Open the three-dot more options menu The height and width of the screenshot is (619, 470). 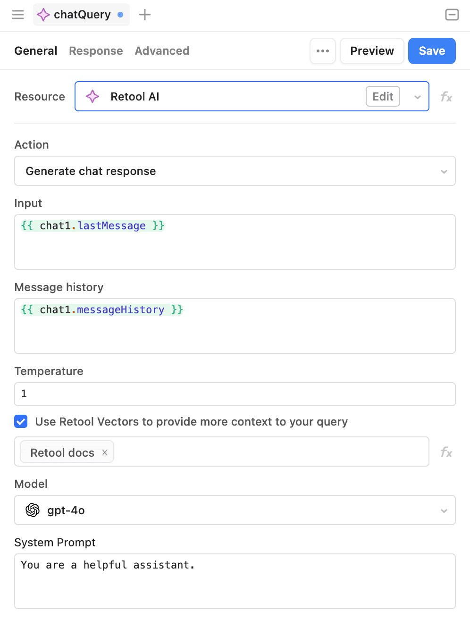(323, 51)
